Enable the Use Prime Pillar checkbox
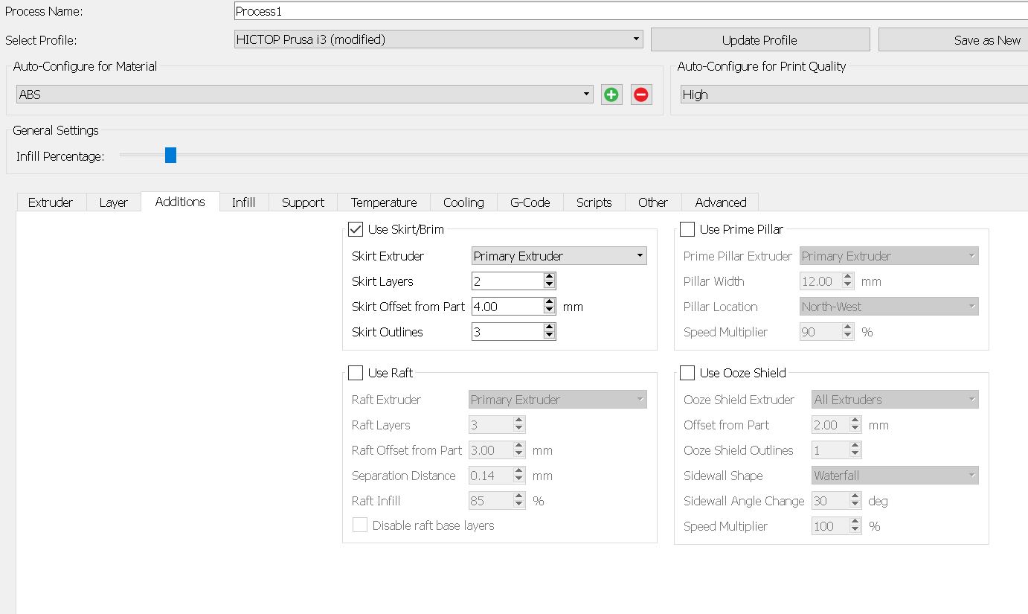This screenshot has width=1028, height=614. click(687, 229)
